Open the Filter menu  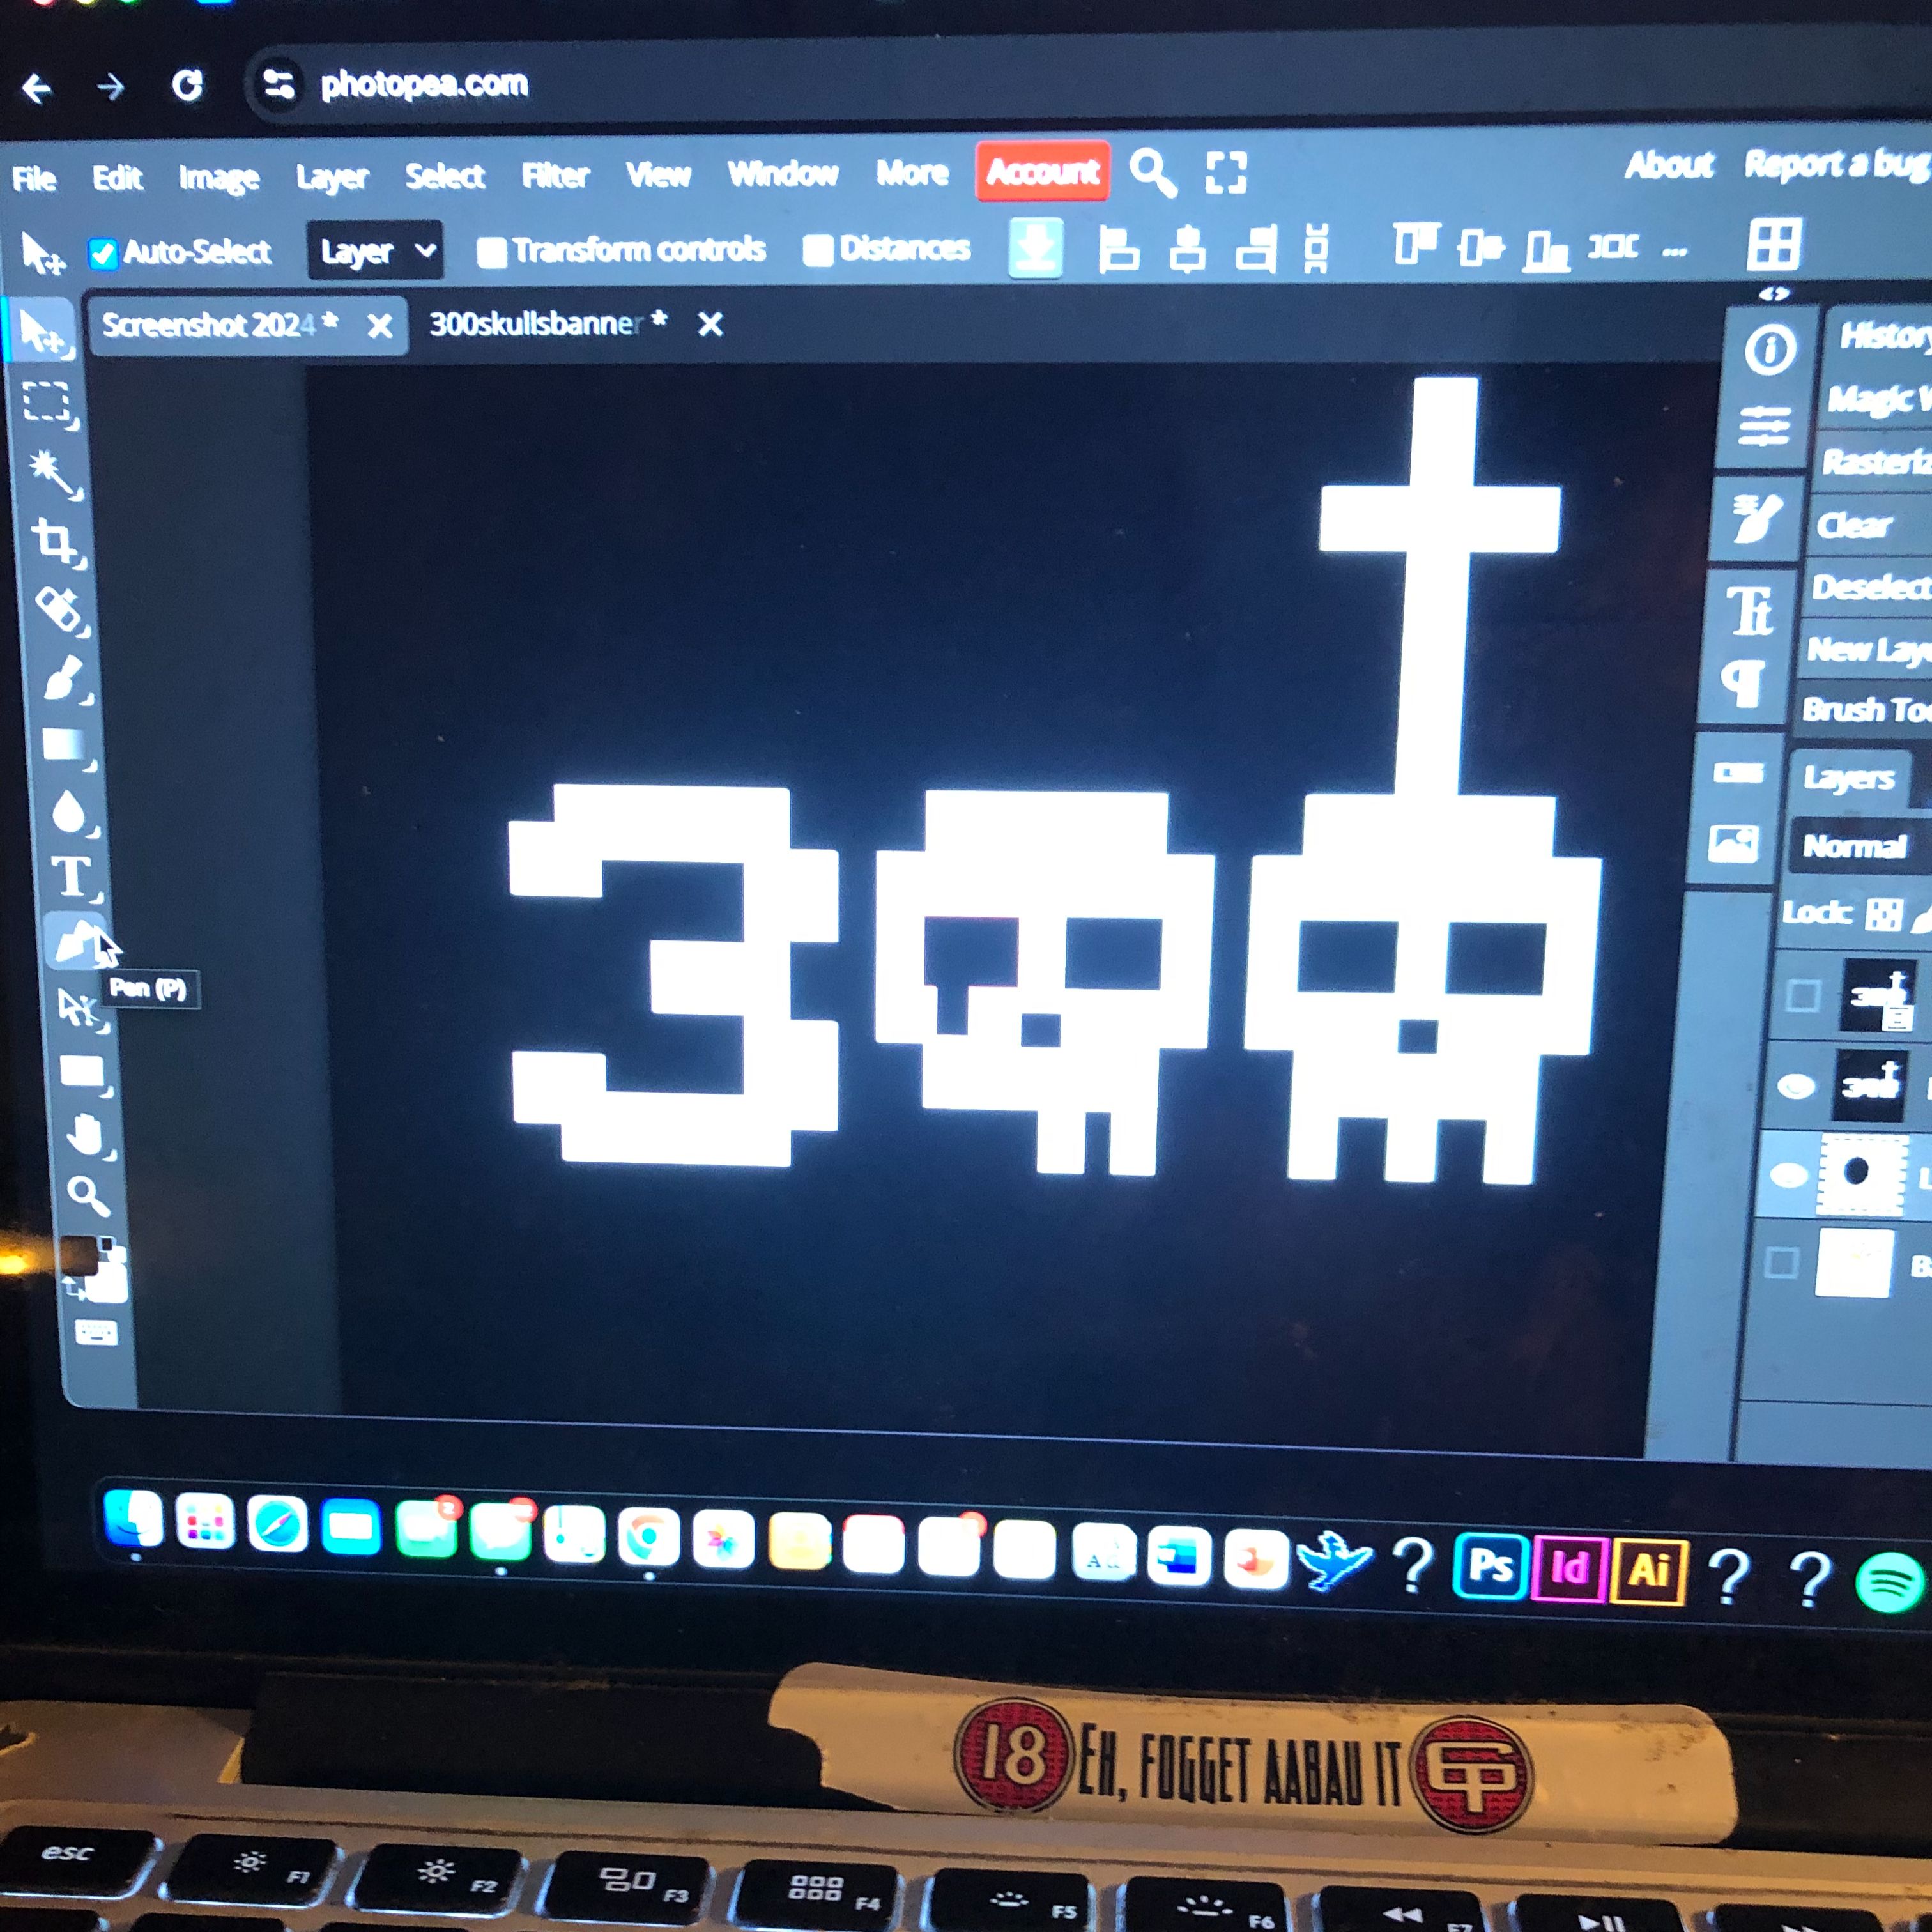(555, 176)
